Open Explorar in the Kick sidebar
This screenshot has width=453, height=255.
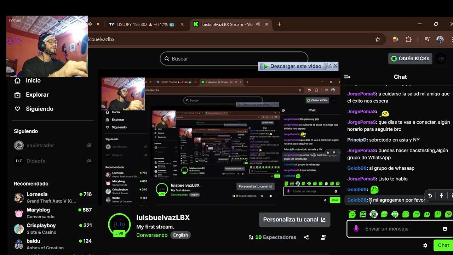tap(31, 95)
